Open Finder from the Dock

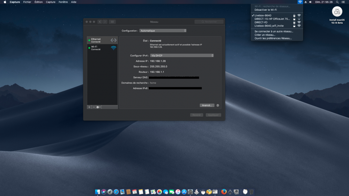tap(97, 192)
